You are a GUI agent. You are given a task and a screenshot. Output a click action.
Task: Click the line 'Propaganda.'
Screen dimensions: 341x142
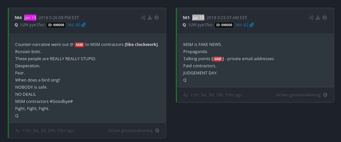coord(196,52)
